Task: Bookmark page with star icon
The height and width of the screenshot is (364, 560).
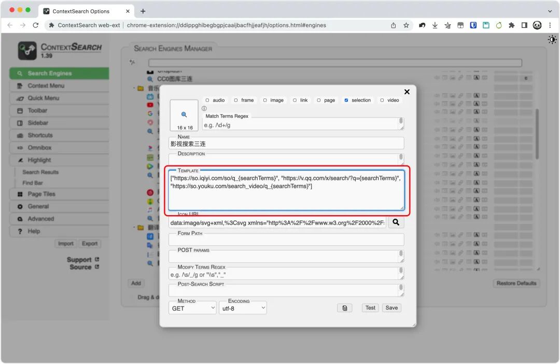Action: click(x=406, y=25)
